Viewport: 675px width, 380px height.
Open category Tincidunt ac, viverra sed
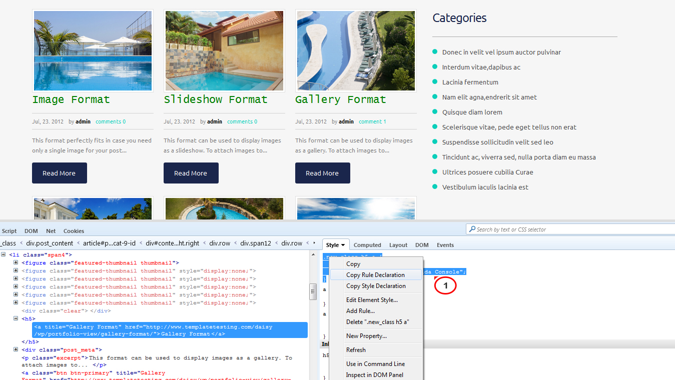[x=519, y=157]
